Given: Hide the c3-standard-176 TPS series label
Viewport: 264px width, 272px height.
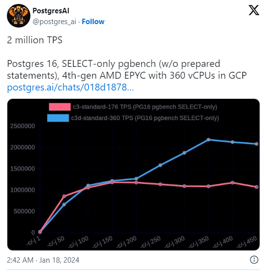Looking at the screenshot, I should coord(145,107).
